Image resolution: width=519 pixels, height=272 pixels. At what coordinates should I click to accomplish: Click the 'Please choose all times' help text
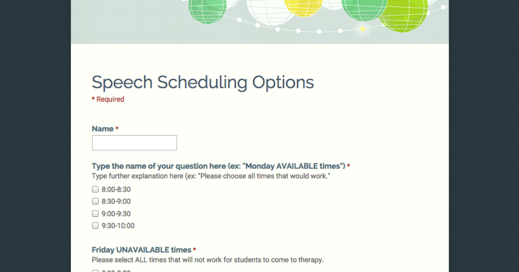pyautogui.click(x=211, y=176)
